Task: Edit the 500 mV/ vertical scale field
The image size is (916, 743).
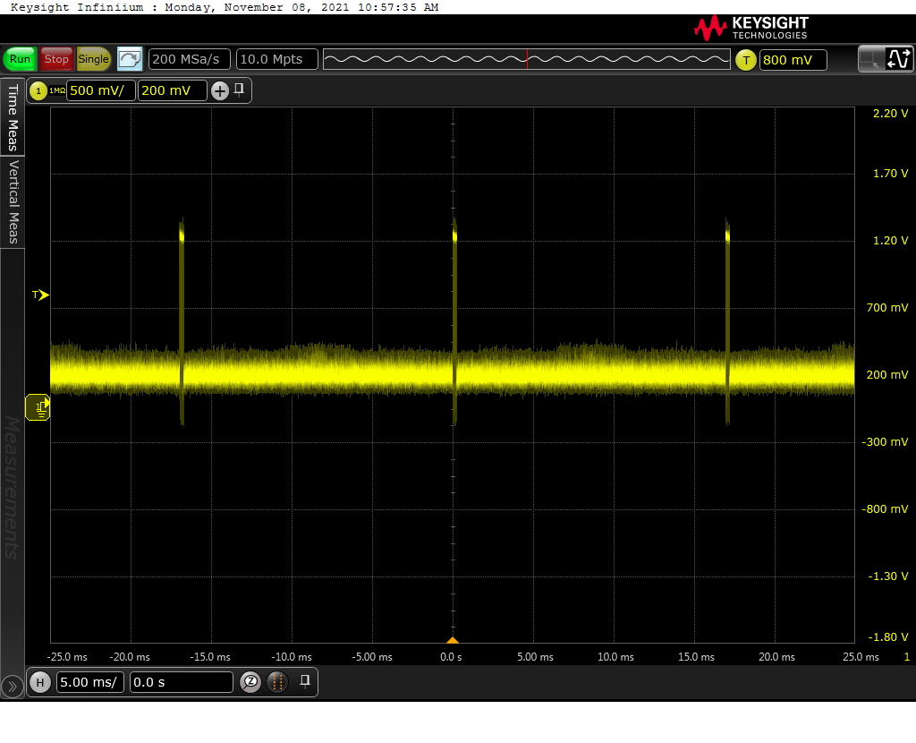Action: pyautogui.click(x=100, y=90)
